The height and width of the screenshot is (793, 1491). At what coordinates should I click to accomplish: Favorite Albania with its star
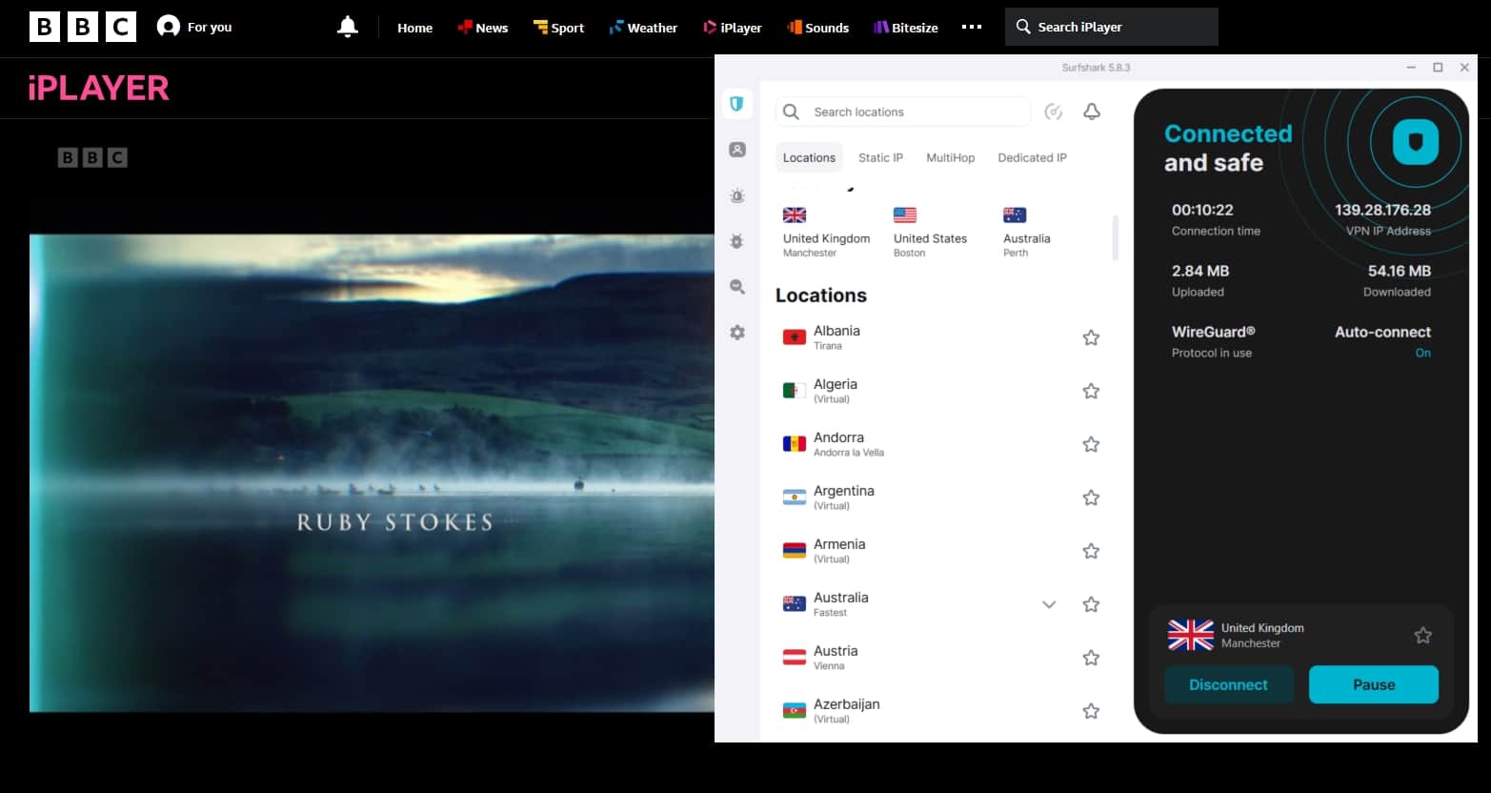click(1091, 337)
